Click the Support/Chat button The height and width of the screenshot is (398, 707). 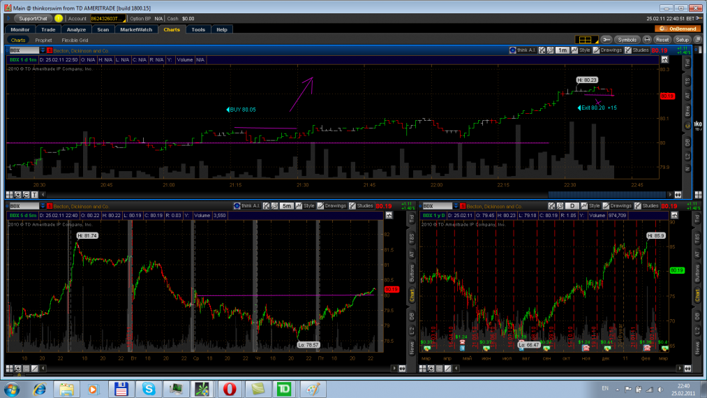pos(33,18)
